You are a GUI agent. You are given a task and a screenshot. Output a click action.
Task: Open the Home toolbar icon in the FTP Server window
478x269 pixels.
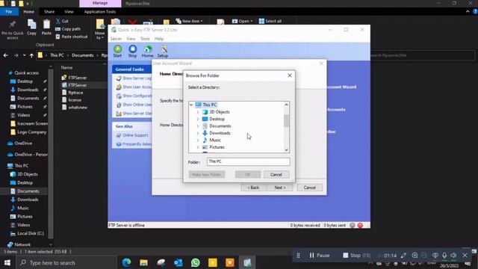click(x=148, y=49)
